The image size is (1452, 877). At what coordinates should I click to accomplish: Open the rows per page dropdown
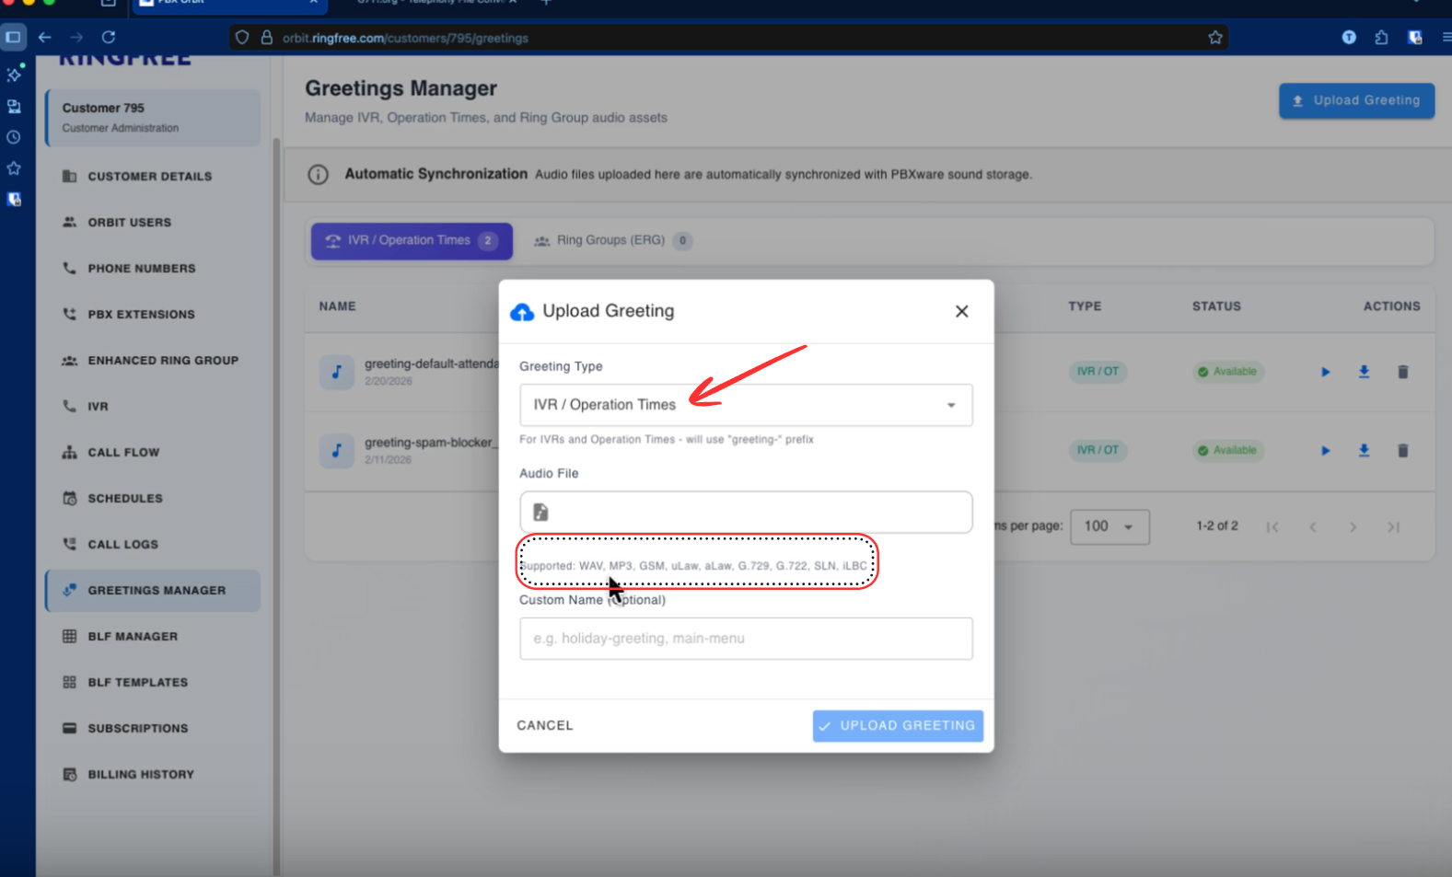coord(1109,527)
